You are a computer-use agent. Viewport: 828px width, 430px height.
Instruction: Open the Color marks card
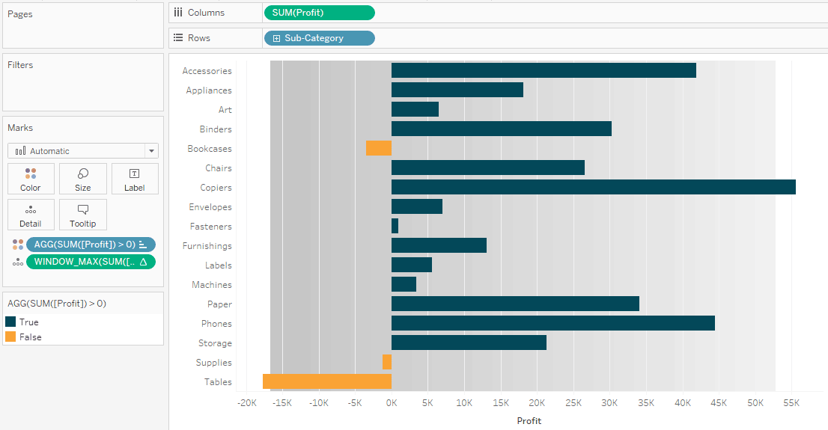[31, 179]
